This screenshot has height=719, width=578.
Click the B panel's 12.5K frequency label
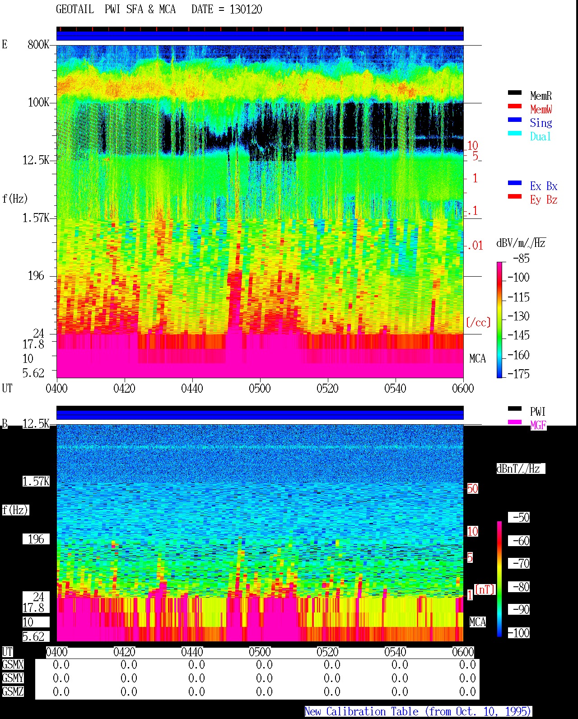click(x=36, y=423)
